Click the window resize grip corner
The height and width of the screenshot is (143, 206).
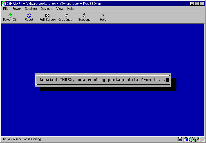pyautogui.click(x=203, y=140)
